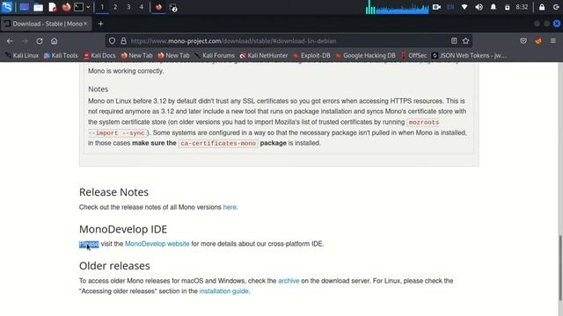563x316 pixels.
Task: Open the Kali Tools bookmark
Action: click(61, 55)
